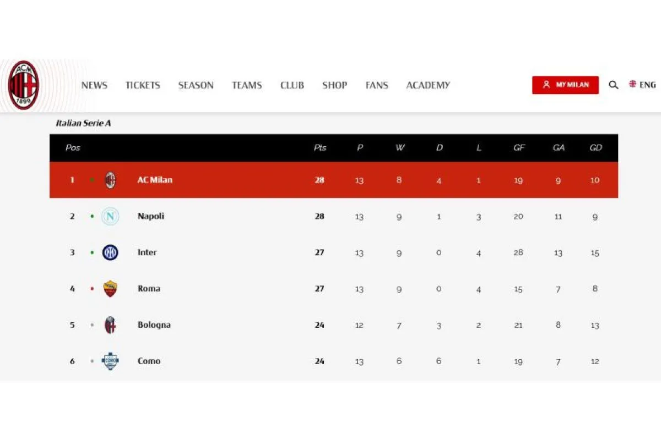Open the TICKETS menu
The width and height of the screenshot is (661, 440).
click(143, 85)
